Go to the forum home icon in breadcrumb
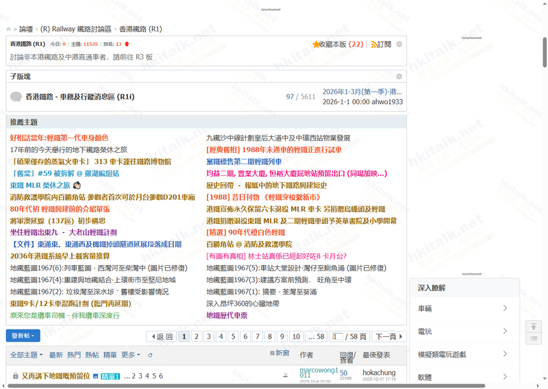Viewport: 548px width, 389px height. (8, 29)
